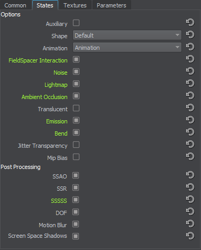Reset the Auxiliary option to default

point(190,23)
